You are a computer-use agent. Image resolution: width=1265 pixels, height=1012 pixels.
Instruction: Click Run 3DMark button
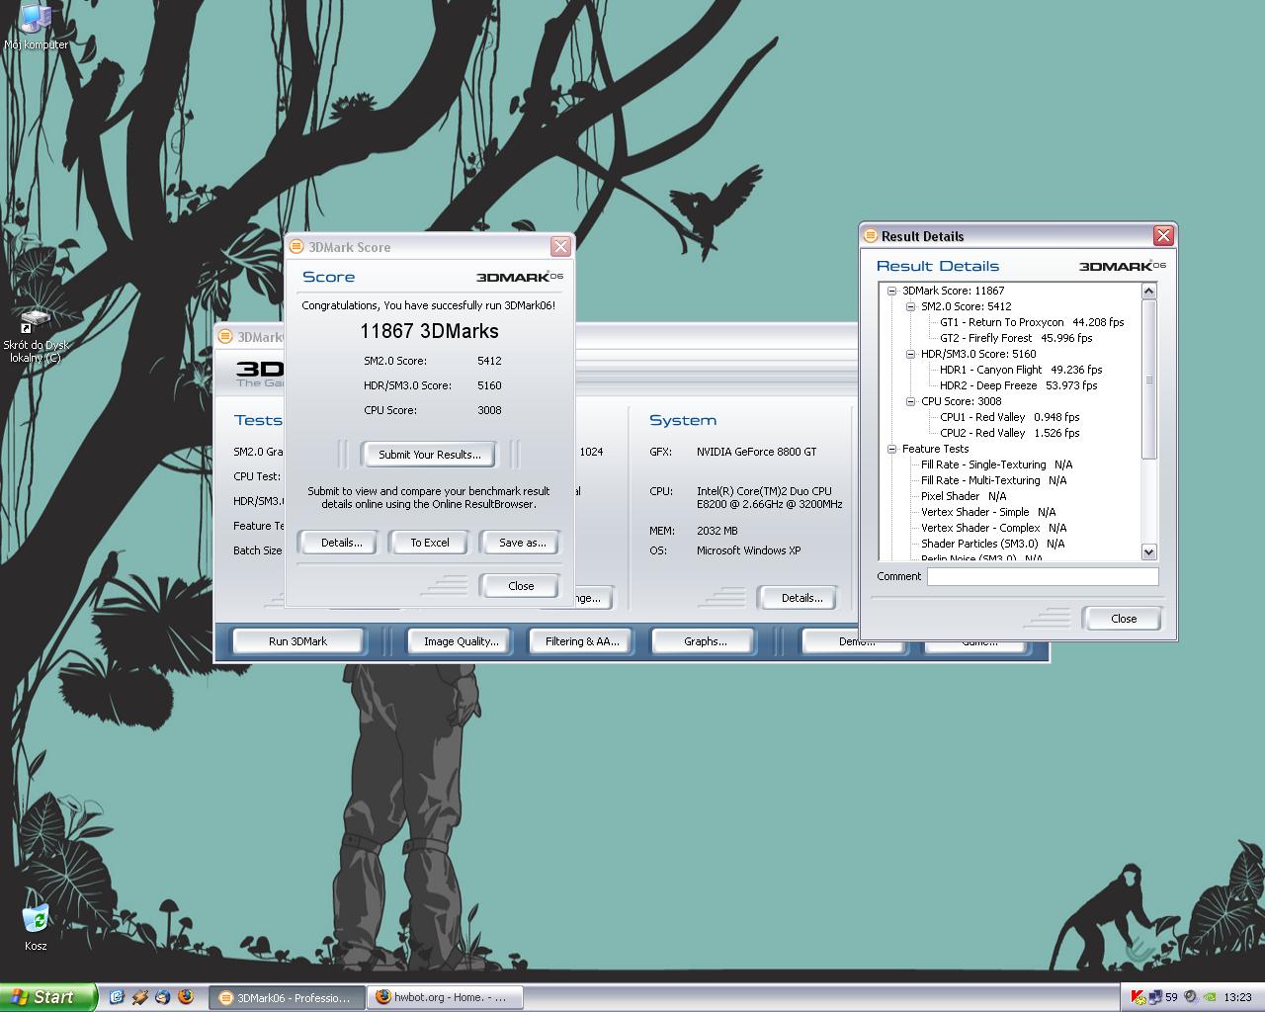[x=297, y=641]
